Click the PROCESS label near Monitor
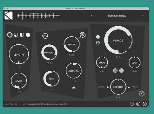Screen dimensions: 154x114 135,87
